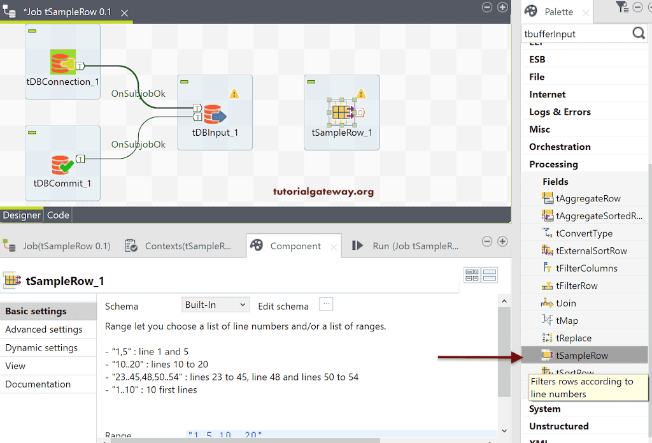Open the Documentation section

38,384
